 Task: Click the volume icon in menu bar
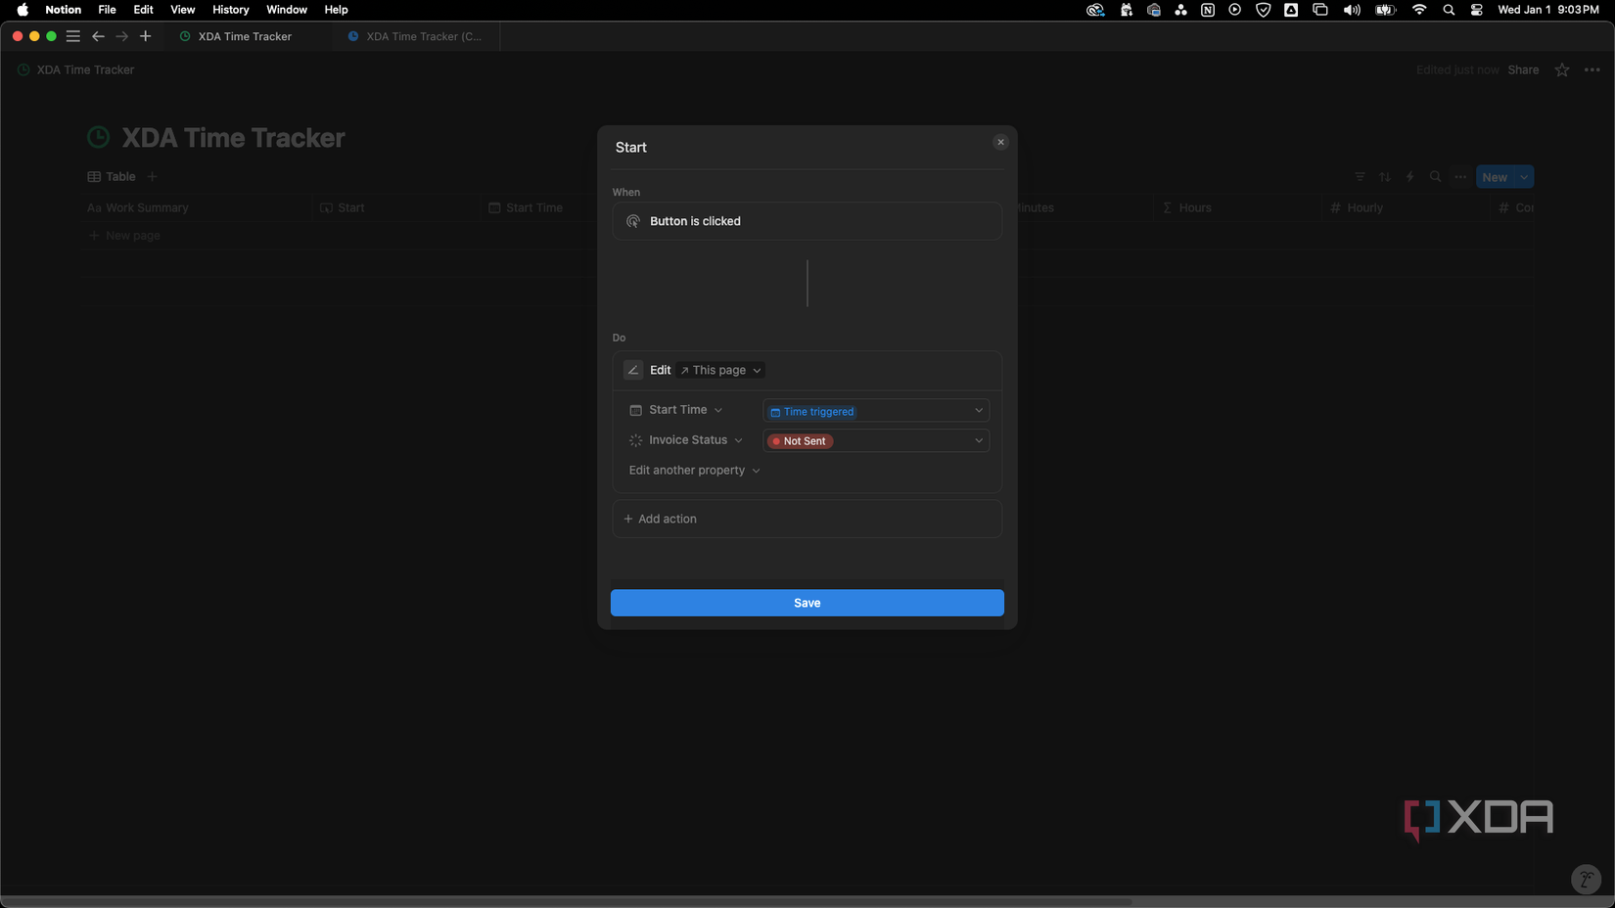coord(1352,10)
